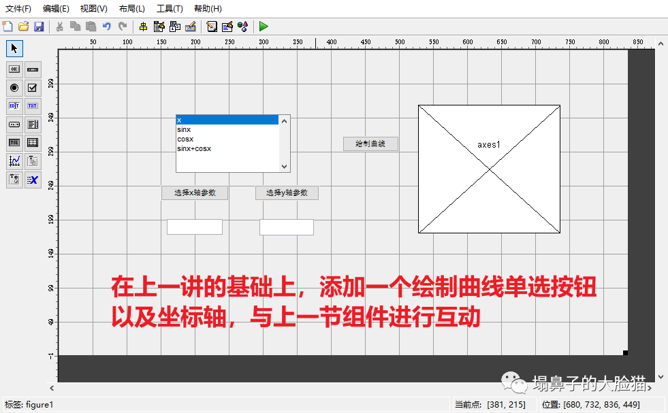Click the layout area's vertical scroll down arrow
This screenshot has height=413, width=668.
[x=661, y=377]
